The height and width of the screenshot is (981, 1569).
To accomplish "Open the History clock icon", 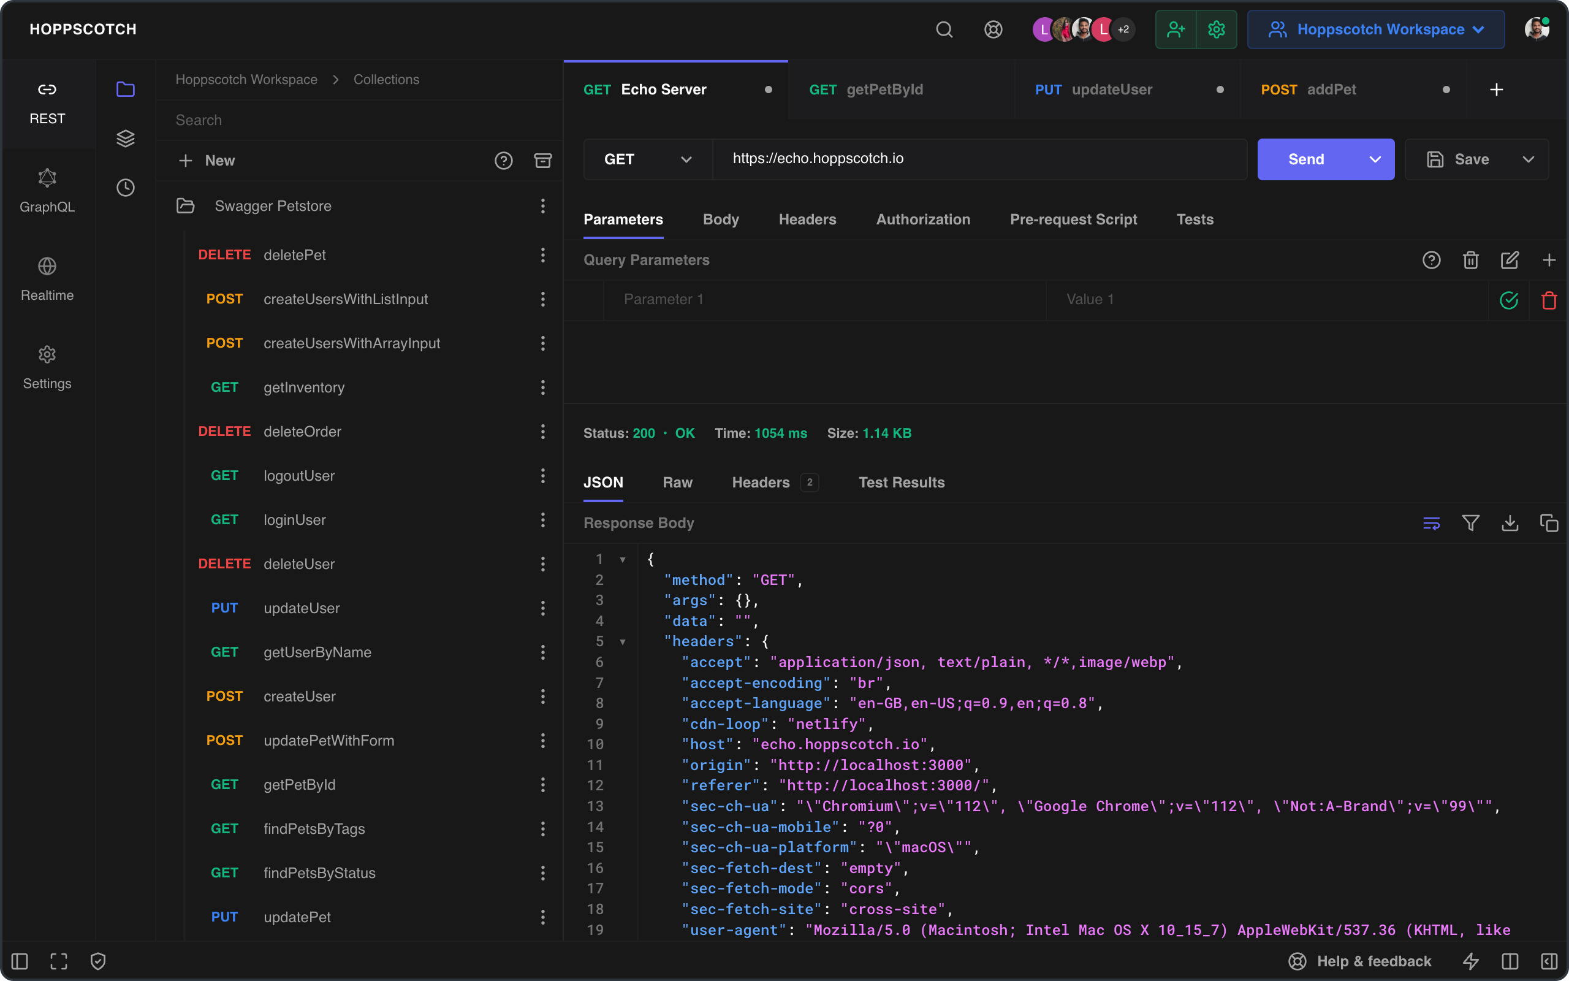I will [125, 188].
